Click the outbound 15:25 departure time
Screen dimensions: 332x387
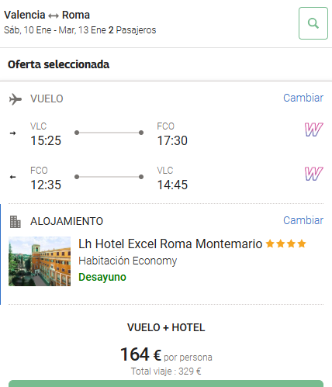coord(46,140)
